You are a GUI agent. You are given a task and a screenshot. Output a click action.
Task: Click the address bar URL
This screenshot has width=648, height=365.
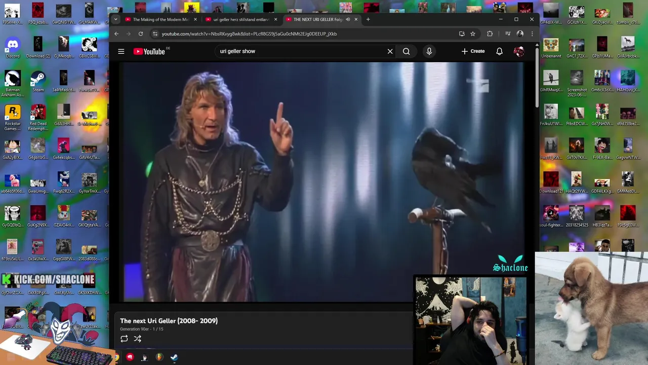coord(249,33)
